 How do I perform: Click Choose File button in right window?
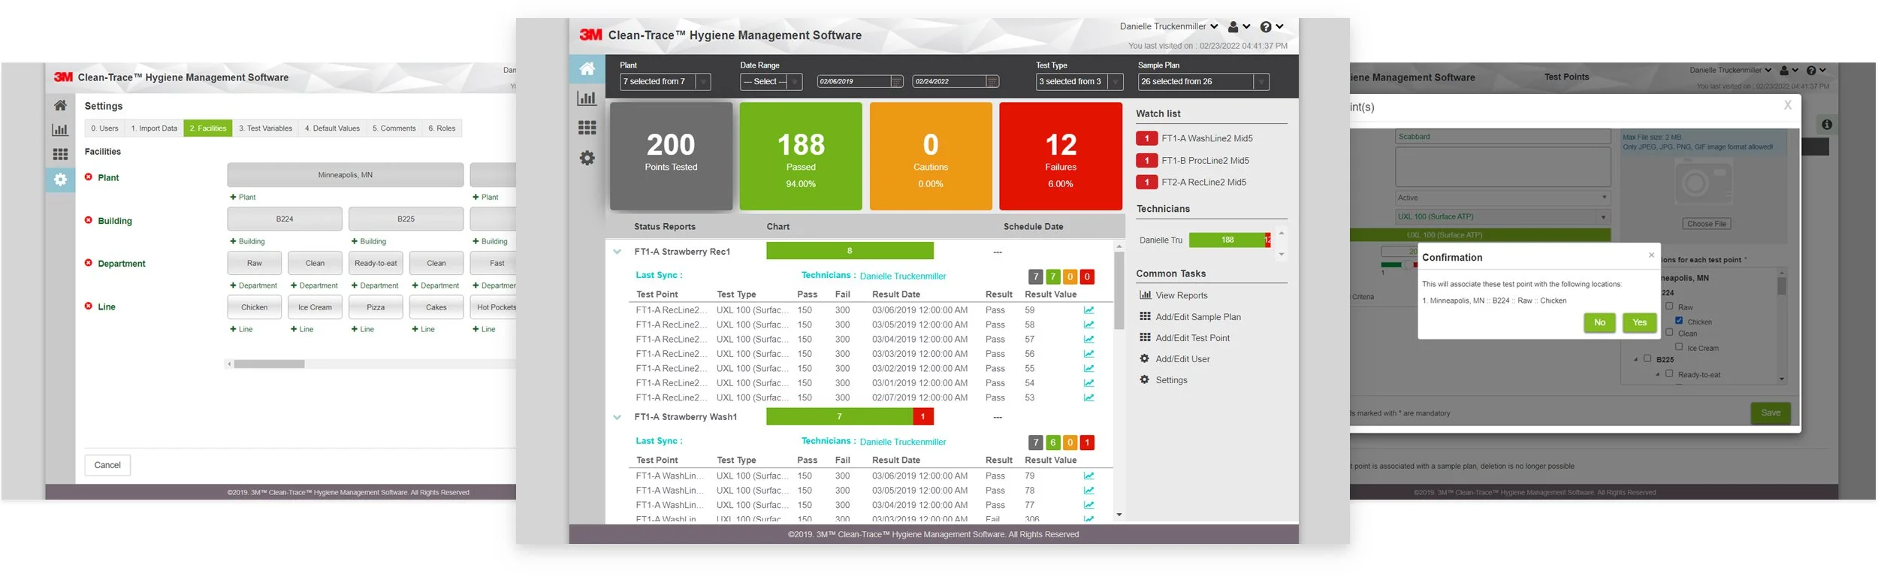(x=1706, y=224)
